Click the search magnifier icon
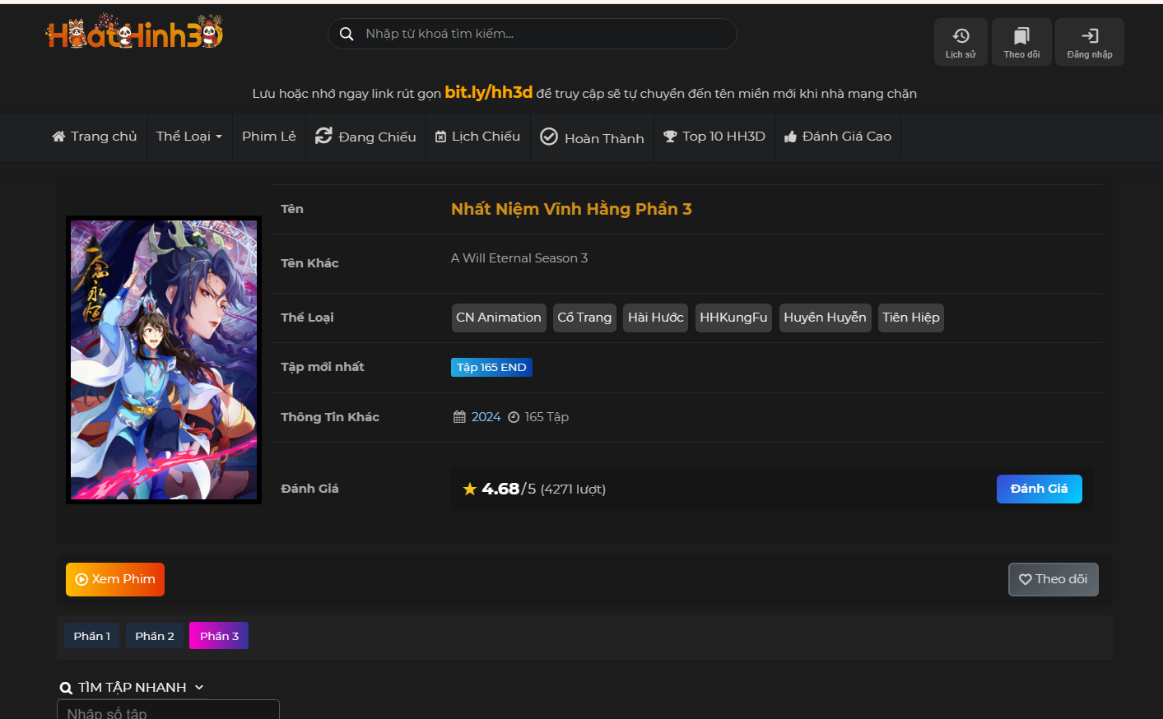Viewport: 1163px width, 719px height. (347, 34)
